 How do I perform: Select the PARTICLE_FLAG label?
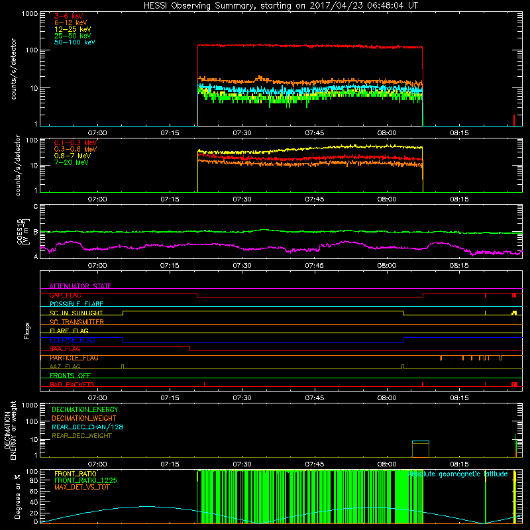[74, 358]
